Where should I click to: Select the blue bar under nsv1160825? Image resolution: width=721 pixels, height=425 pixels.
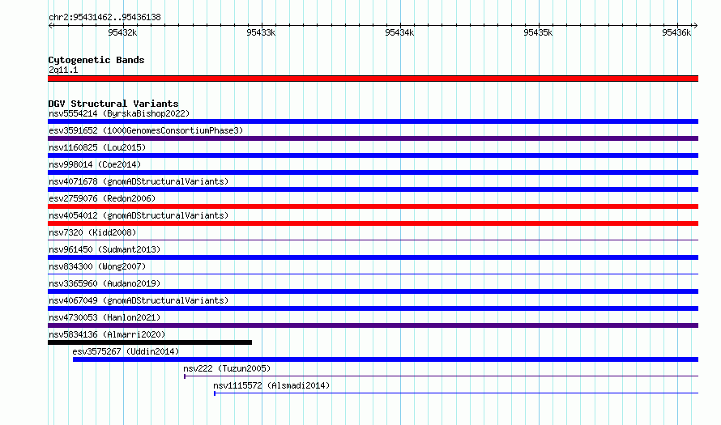[x=373, y=155]
